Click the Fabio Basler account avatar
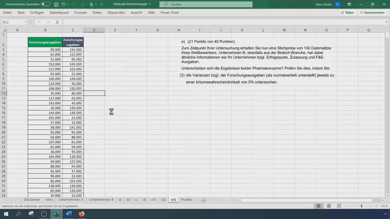 pyautogui.click(x=337, y=4)
